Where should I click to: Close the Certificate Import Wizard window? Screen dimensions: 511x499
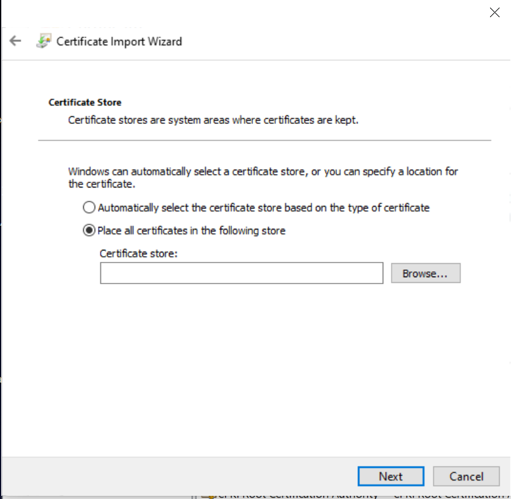494,12
